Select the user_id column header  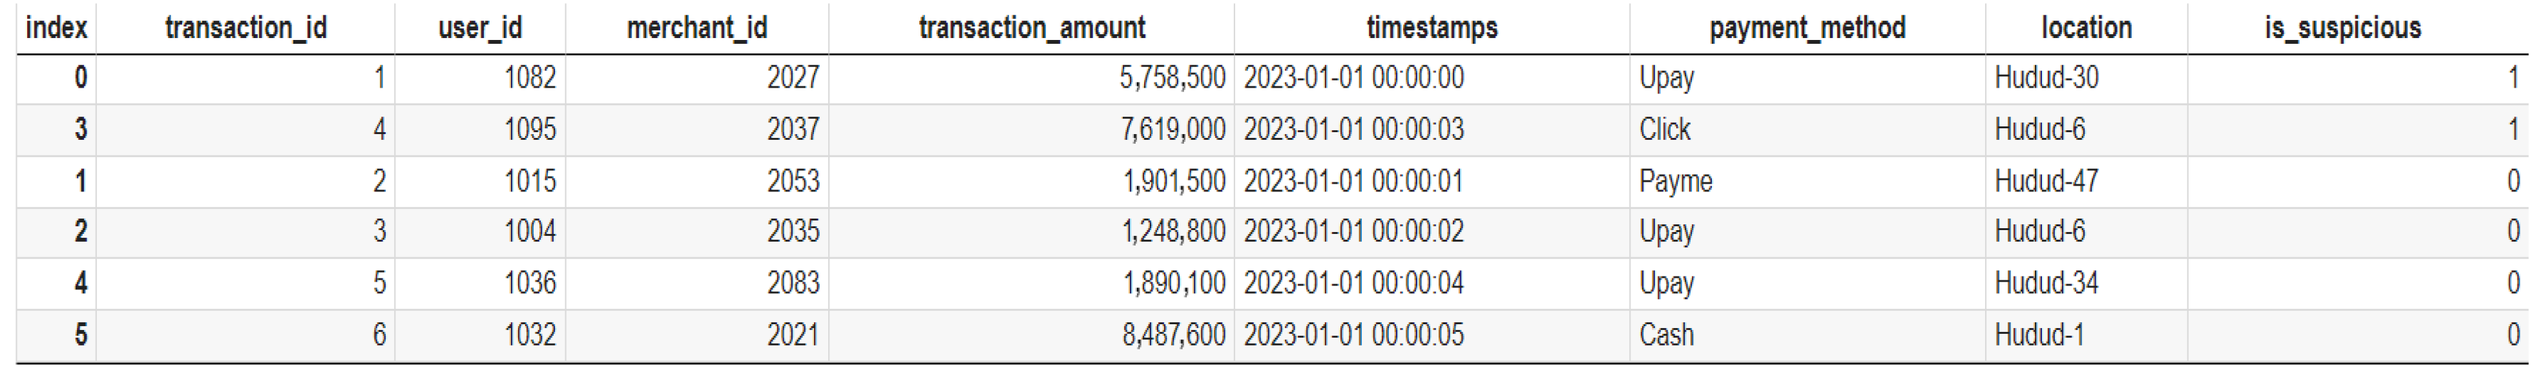479,28
